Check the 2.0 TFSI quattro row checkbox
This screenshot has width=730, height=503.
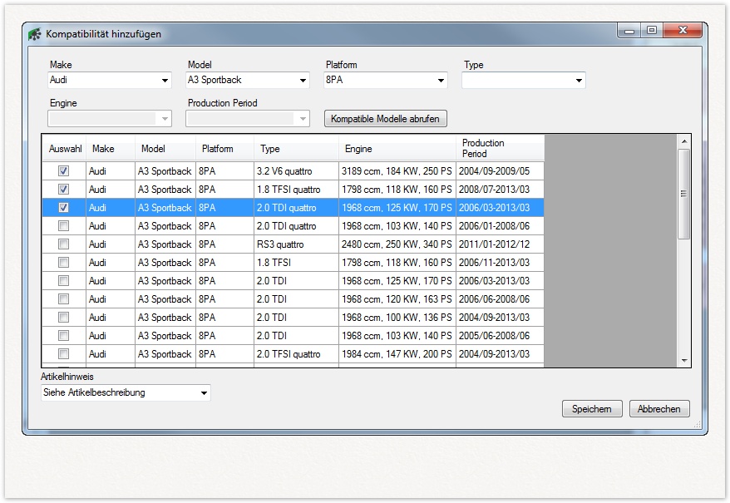pyautogui.click(x=63, y=354)
